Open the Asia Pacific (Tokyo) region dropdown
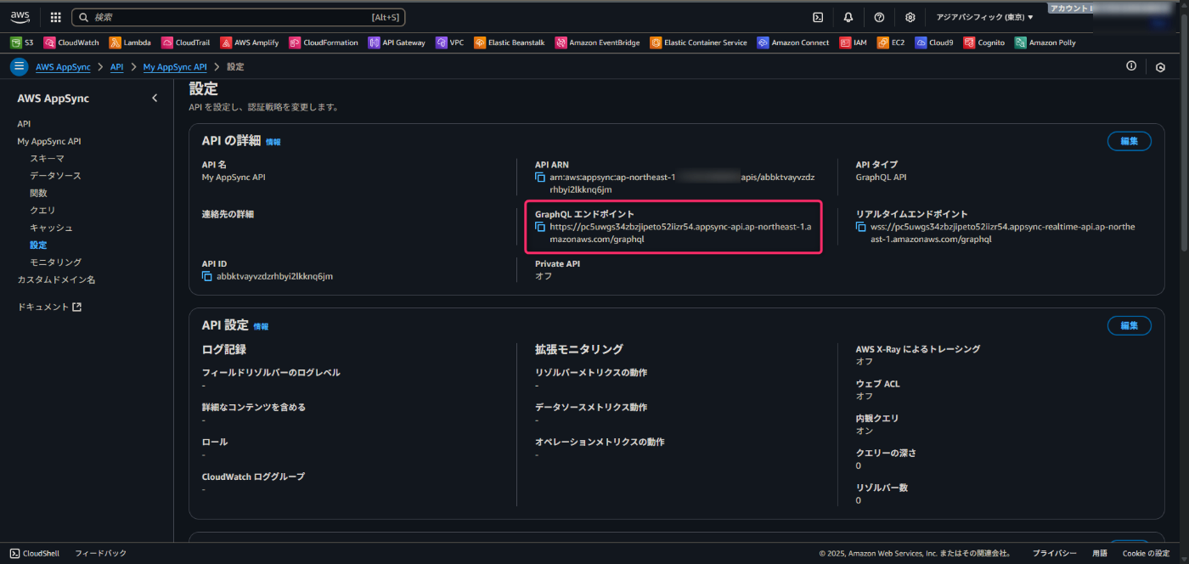 (984, 17)
